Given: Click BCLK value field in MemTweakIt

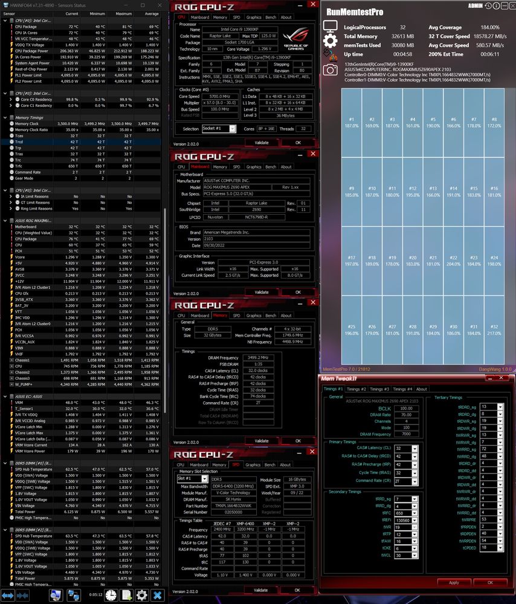Looking at the screenshot, I should (406, 408).
